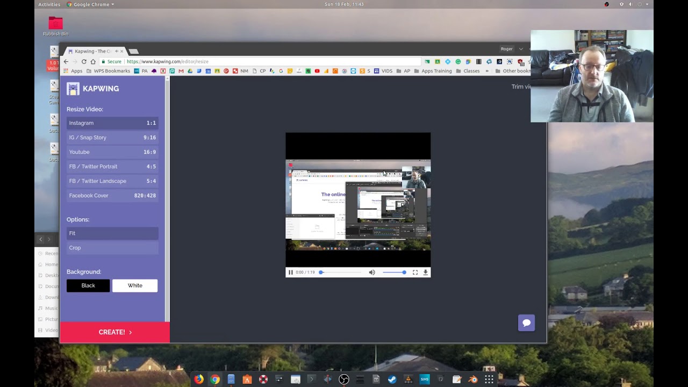Screen dimensions: 688x387
Task: Open the SIMS icon in the dock
Action: tap(425, 379)
